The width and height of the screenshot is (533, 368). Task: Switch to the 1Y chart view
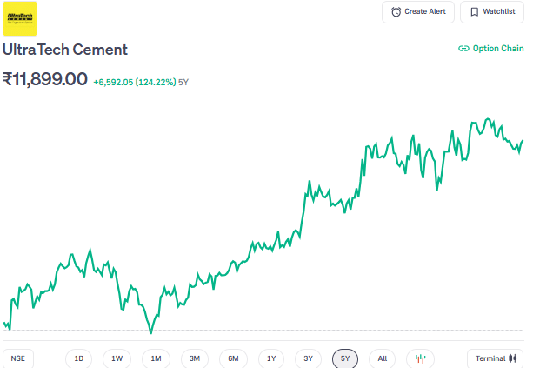click(x=271, y=358)
